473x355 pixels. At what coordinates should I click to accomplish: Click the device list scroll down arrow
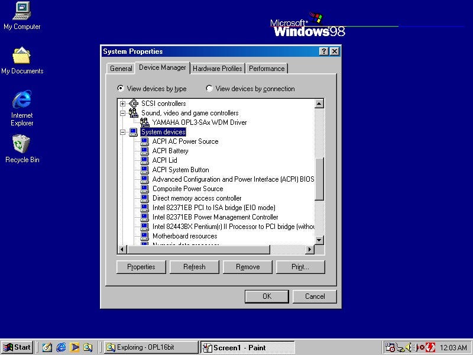(319, 240)
